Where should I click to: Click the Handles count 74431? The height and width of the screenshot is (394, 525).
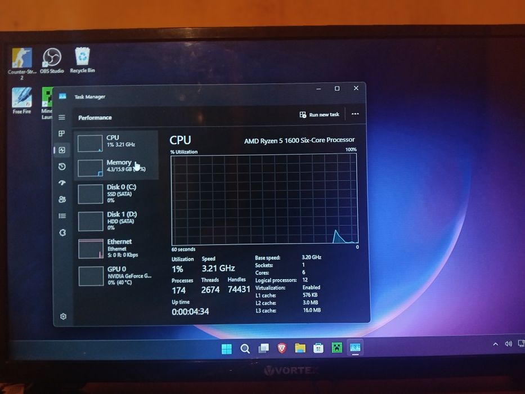coord(239,289)
